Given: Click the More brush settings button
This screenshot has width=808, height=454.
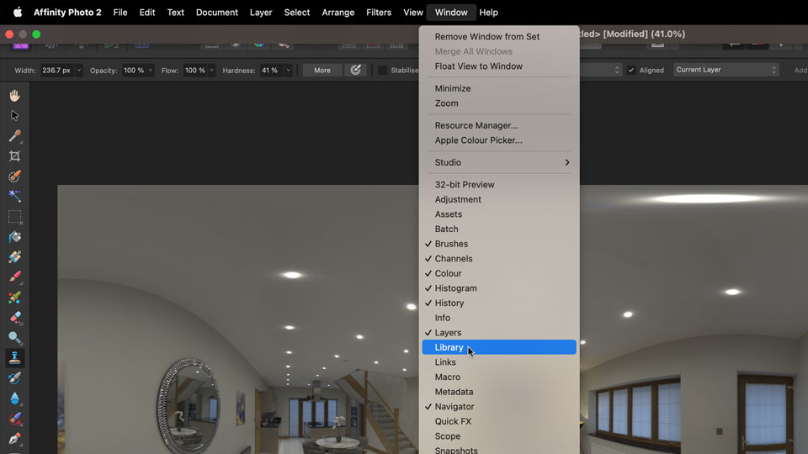Looking at the screenshot, I should (322, 70).
